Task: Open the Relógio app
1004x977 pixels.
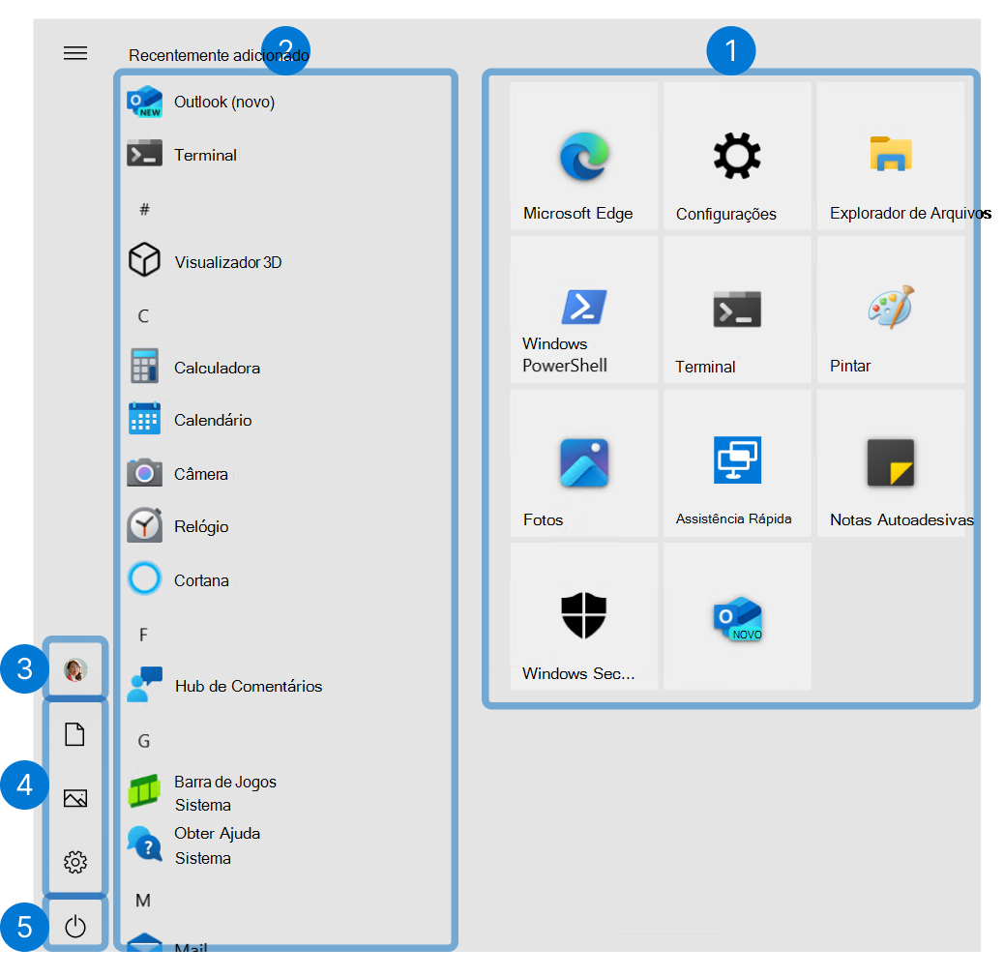Action: pos(178,527)
